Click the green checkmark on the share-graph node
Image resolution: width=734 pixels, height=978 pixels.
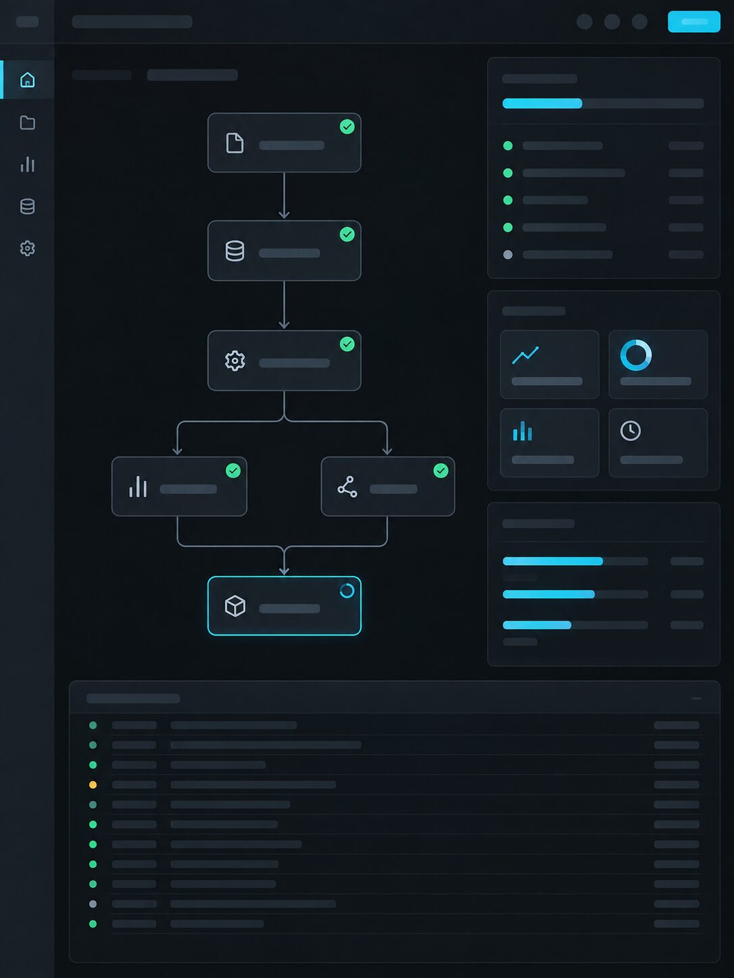[x=441, y=470]
